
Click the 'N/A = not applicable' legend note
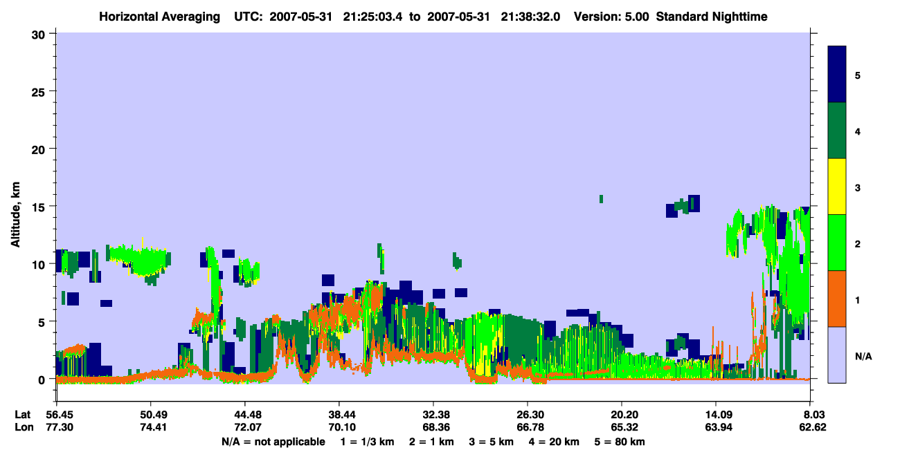click(273, 442)
